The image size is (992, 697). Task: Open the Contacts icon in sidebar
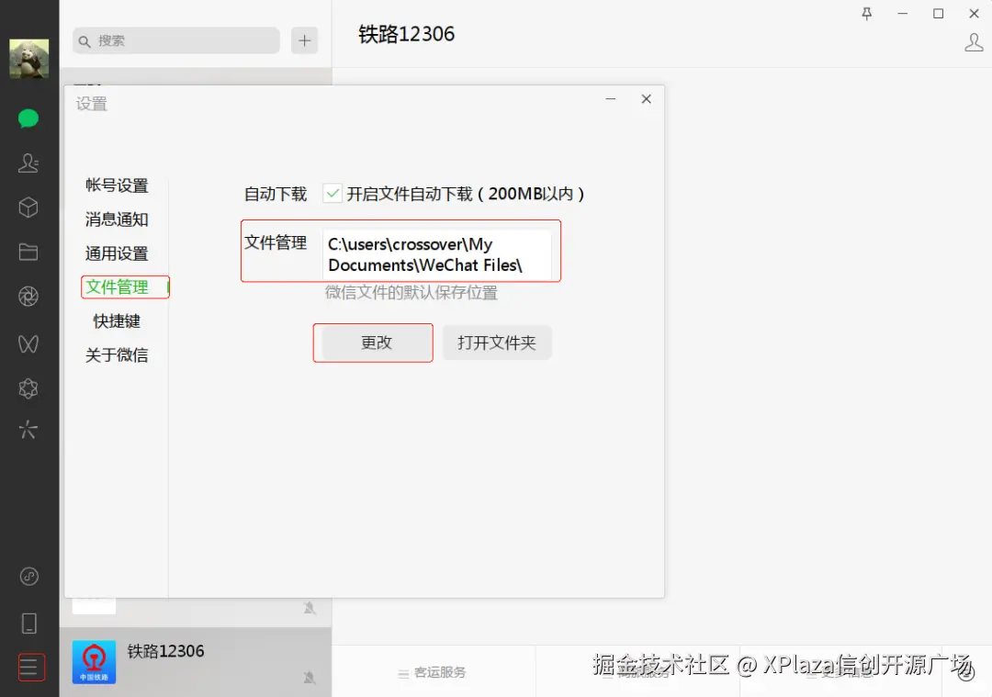[28, 163]
